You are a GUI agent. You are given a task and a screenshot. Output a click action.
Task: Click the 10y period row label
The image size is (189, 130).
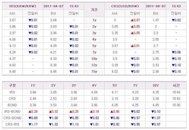[94, 59]
